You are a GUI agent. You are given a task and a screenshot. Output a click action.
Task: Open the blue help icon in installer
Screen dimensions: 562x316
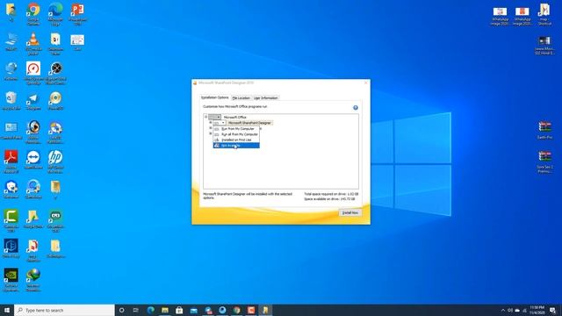pyautogui.click(x=355, y=107)
